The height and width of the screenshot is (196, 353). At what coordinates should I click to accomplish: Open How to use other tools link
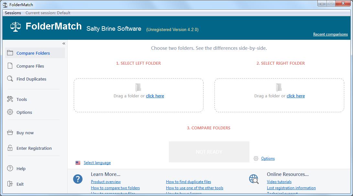[x=194, y=188]
